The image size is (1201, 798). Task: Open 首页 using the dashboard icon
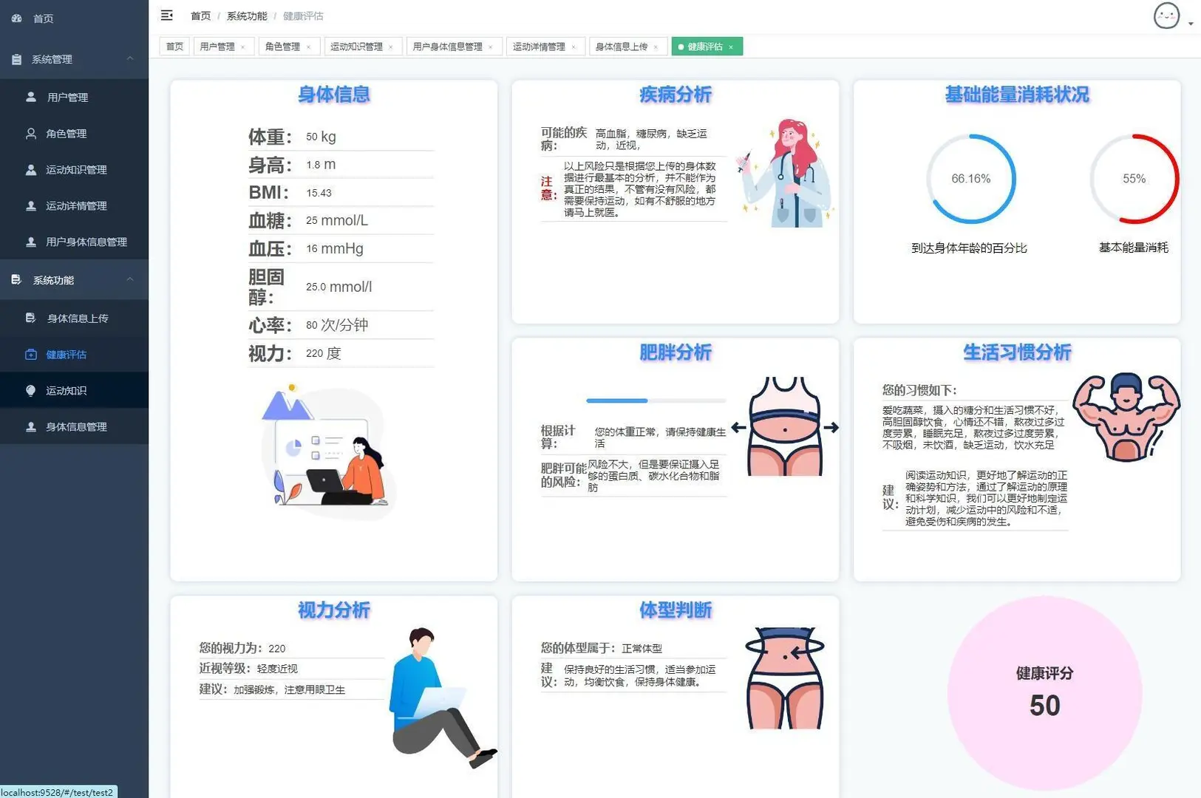click(x=17, y=18)
